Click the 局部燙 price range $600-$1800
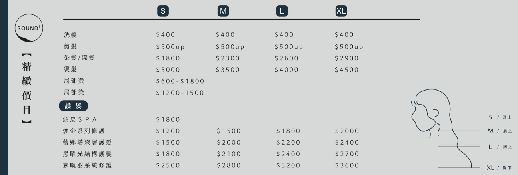The width and height of the screenshot is (518, 175). (x=180, y=81)
